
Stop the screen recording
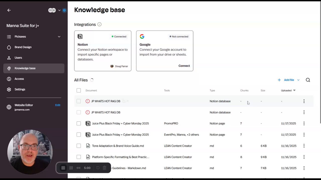tap(63, 168)
